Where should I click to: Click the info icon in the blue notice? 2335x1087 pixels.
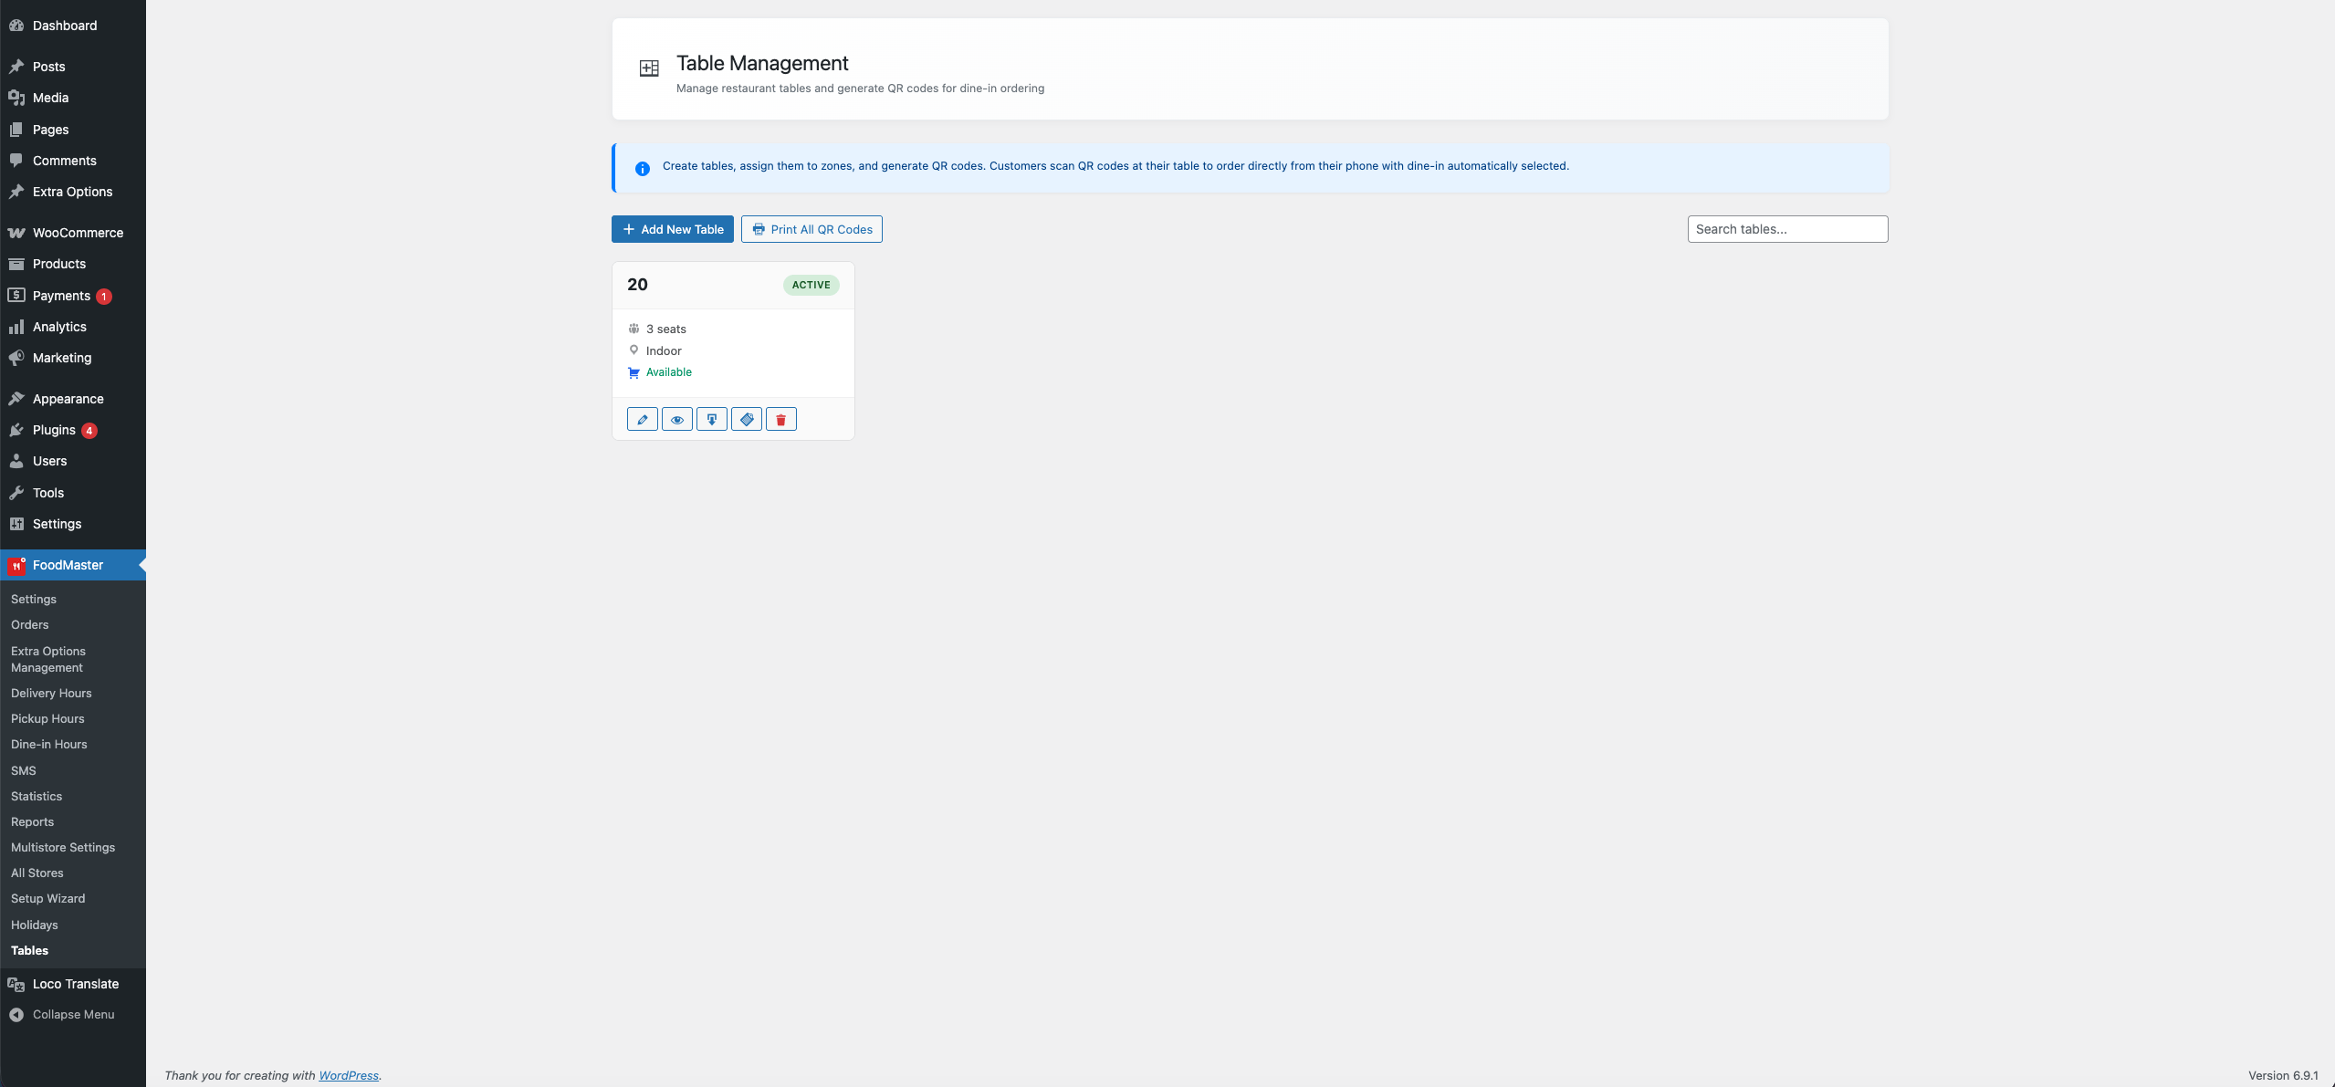643,168
